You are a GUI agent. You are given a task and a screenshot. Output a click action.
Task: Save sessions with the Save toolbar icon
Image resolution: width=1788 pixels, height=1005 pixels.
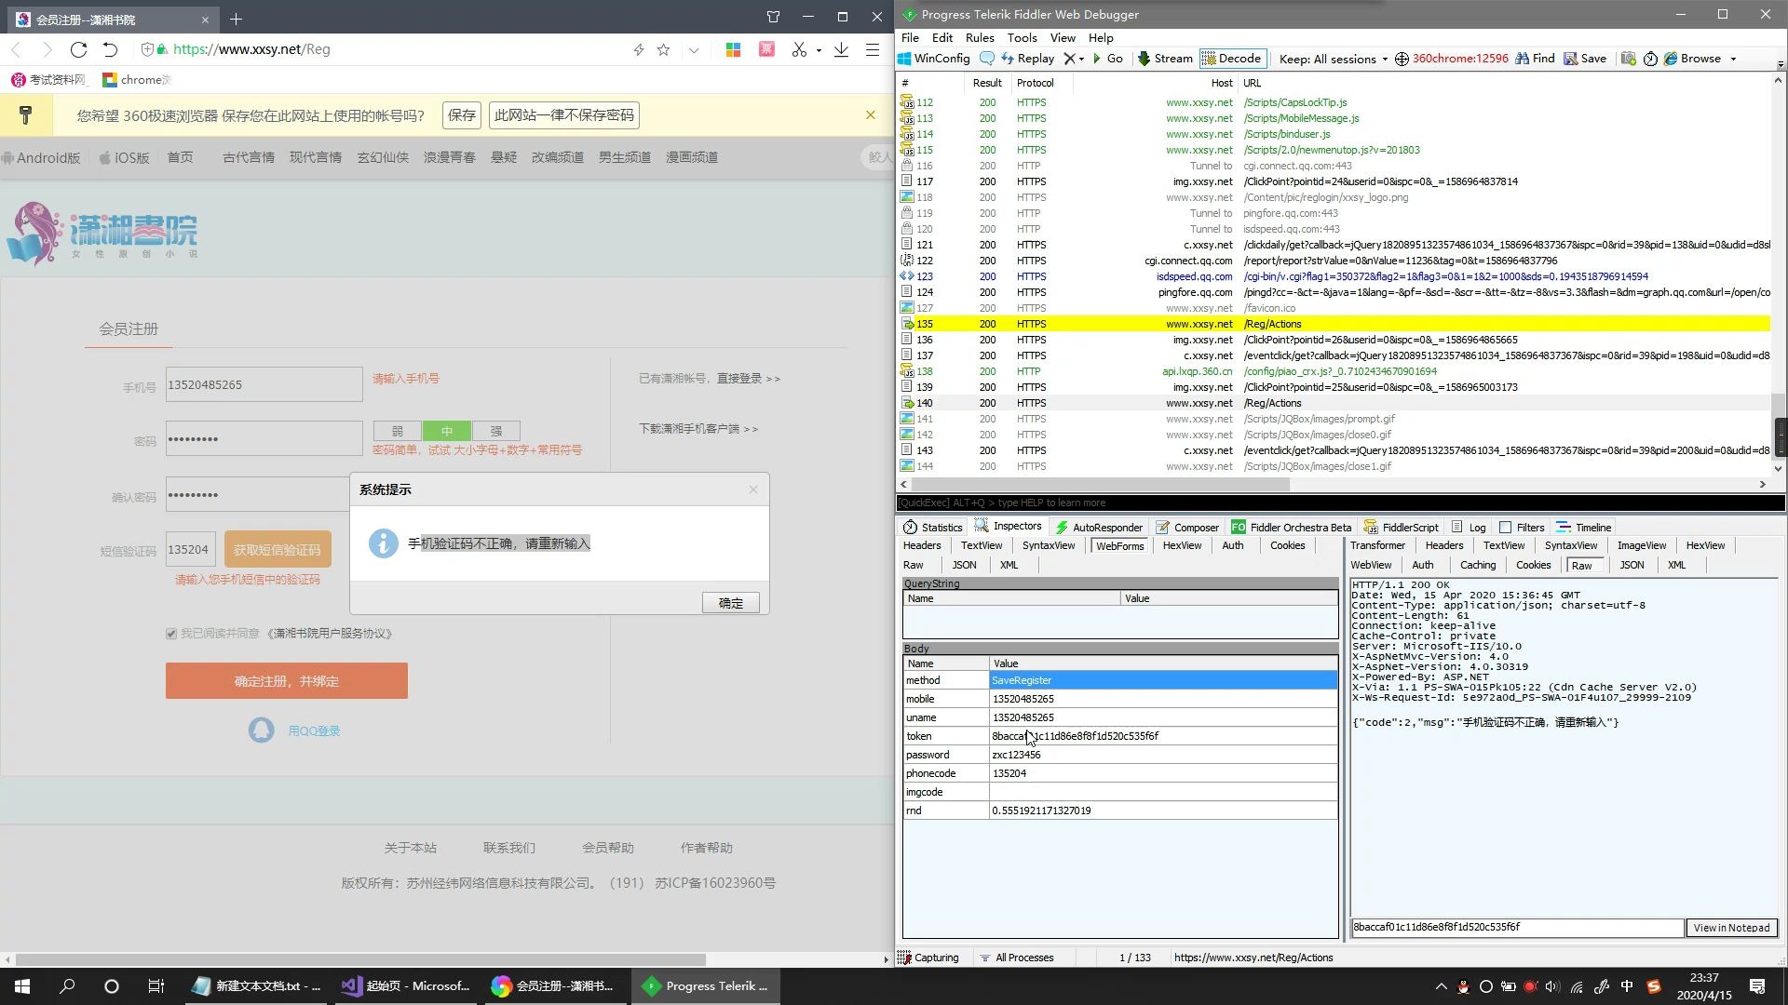[1585, 58]
